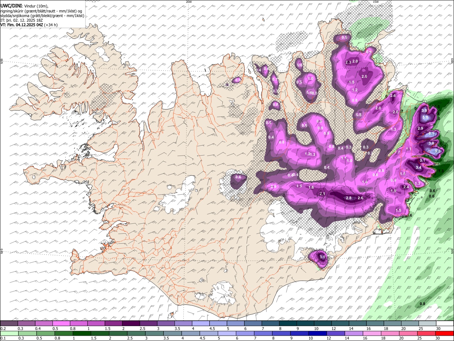Pick top-row lavender swatch between 4 and 4.5
454x341 pixels.
click(x=201, y=323)
